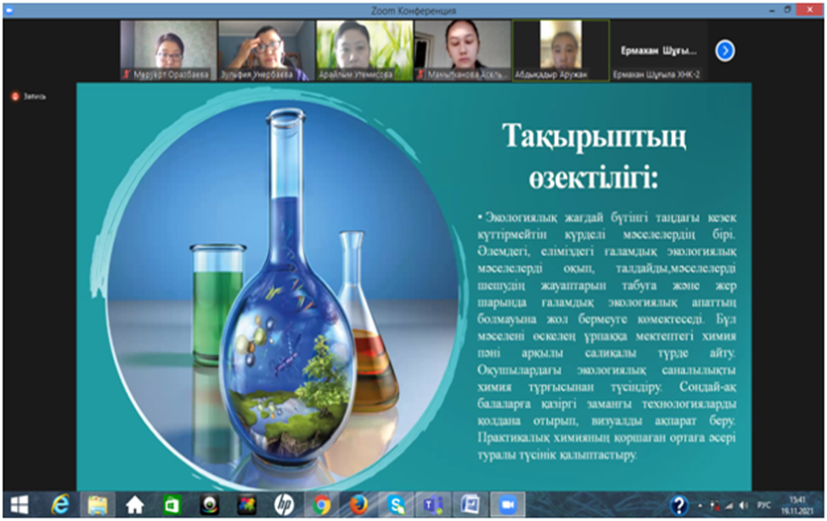
Task: Click the HP icon in the taskbar
Action: coord(284,505)
